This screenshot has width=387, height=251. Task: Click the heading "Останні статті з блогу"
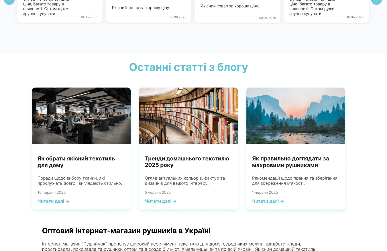click(x=189, y=67)
